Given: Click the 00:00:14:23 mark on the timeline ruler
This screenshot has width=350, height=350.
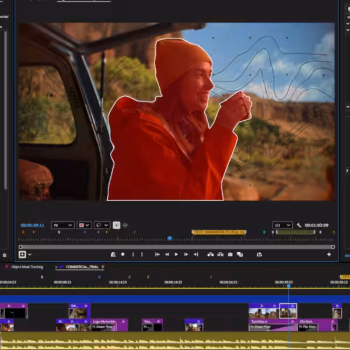Looking at the screenshot, I should click(118, 282).
